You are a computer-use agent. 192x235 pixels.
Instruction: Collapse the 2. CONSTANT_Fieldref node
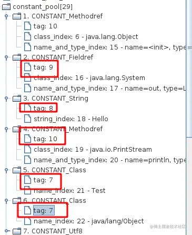(x=6, y=57)
